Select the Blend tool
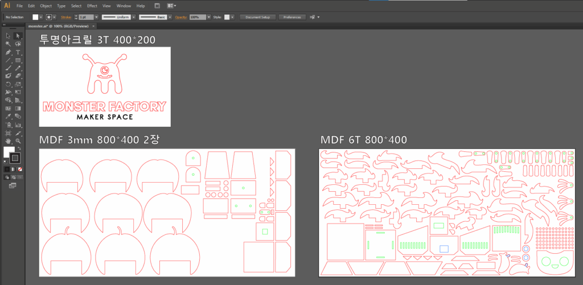 (x=18, y=117)
